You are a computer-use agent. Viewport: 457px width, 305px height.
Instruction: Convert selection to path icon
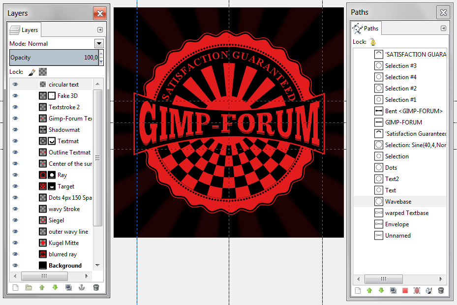[x=417, y=290]
